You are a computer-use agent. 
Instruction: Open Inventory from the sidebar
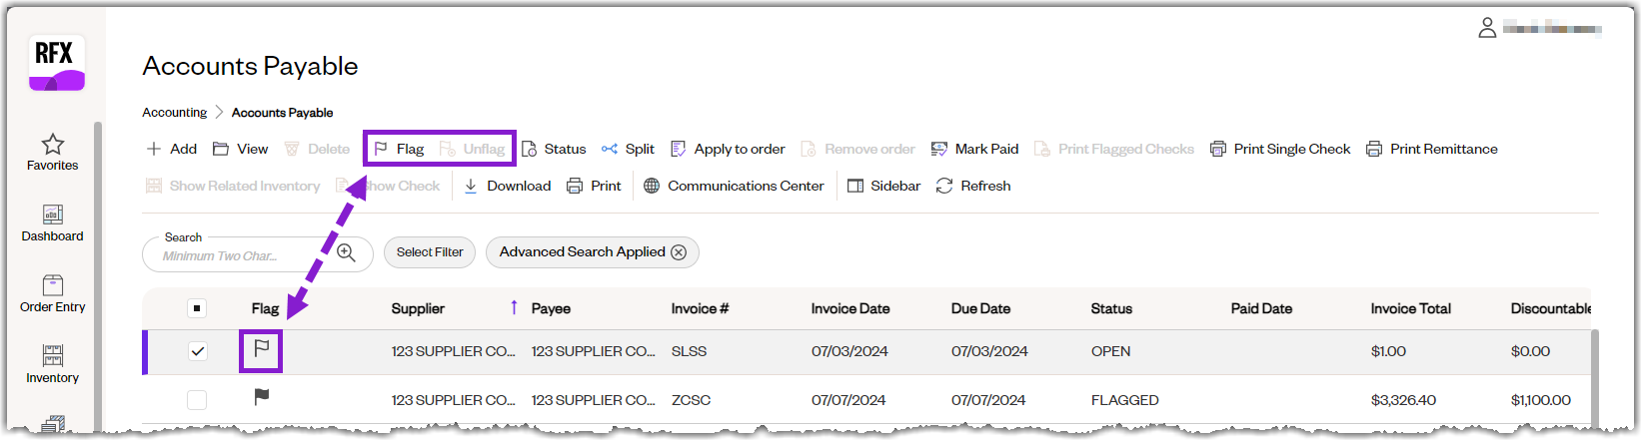click(x=53, y=365)
